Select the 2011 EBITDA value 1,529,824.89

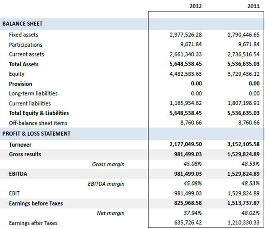click(x=243, y=174)
